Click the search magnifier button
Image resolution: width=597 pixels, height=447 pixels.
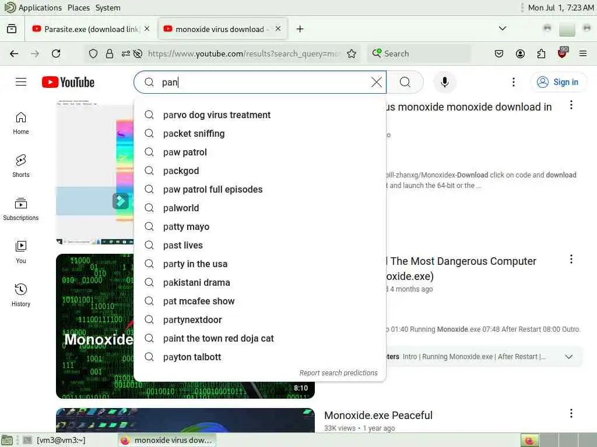405,82
